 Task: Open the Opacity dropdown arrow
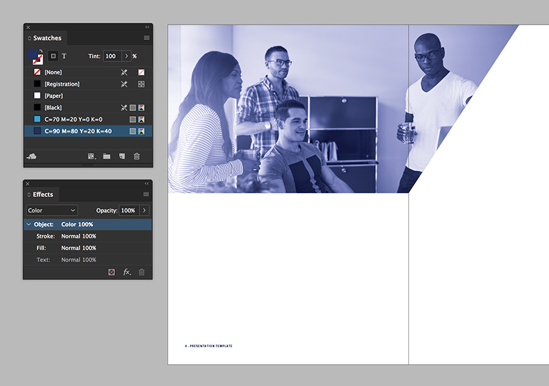coord(143,210)
